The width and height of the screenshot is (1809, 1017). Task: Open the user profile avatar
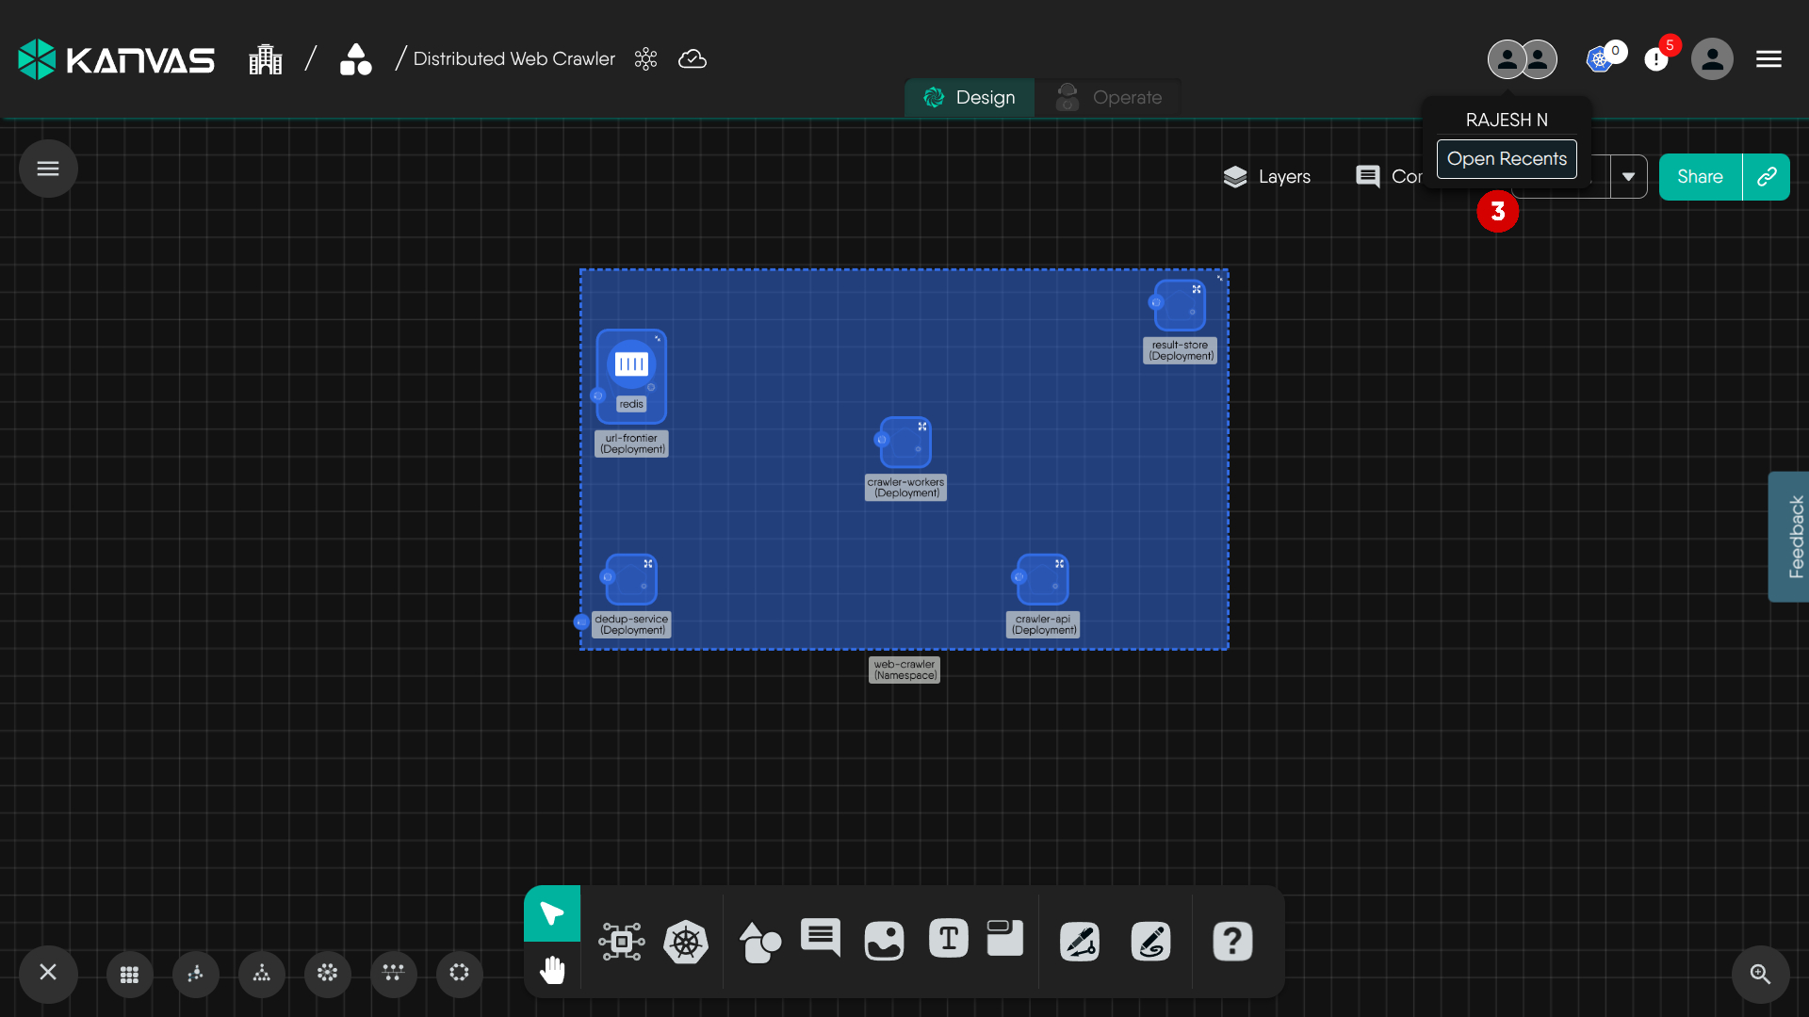pos(1712,59)
